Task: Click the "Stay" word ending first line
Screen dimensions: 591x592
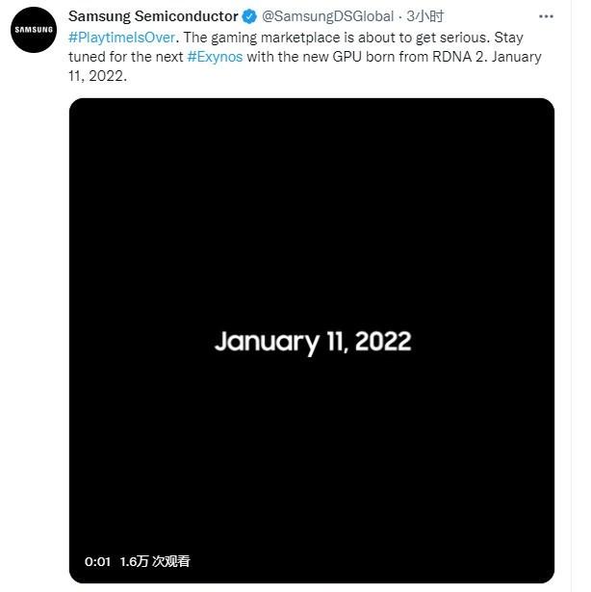Action: coord(508,38)
